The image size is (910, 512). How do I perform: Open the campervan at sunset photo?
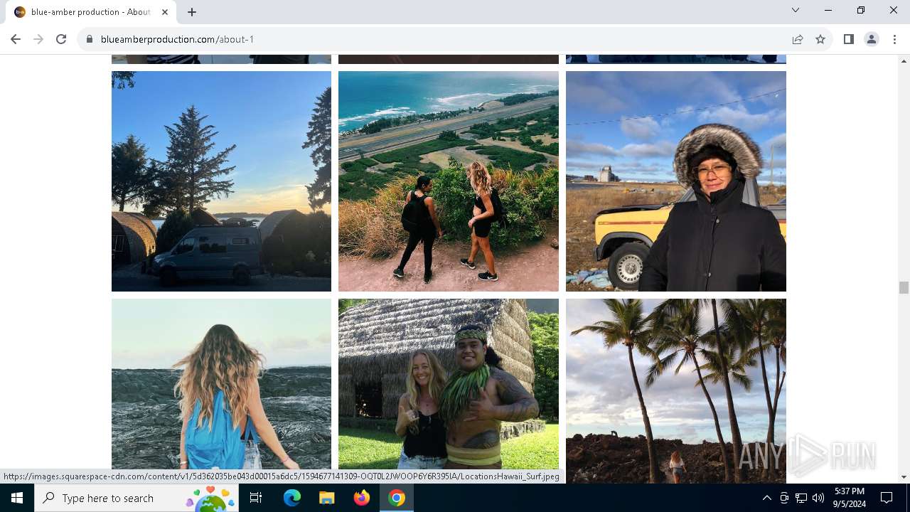tap(221, 181)
